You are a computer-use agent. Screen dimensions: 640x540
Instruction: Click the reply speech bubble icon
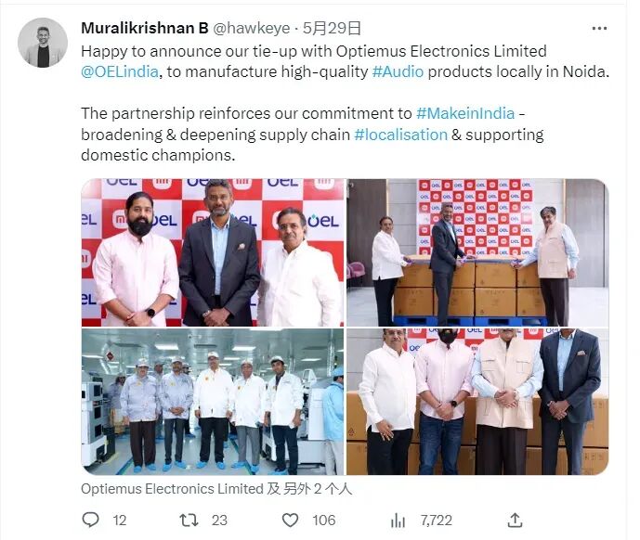pos(90,520)
